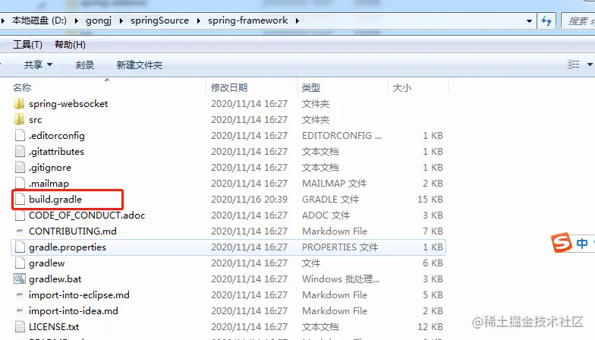Open the view options dropdown arrow
Screen dimensions: 595x340
(x=590, y=65)
